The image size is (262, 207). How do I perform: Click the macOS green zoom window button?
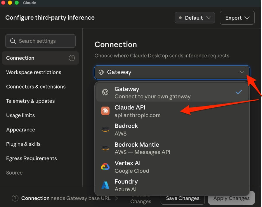click(17, 3)
